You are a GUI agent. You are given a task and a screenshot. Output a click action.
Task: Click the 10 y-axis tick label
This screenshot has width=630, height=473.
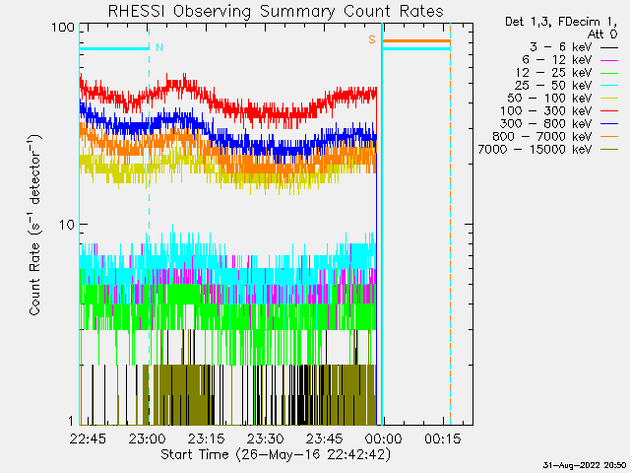pyautogui.click(x=67, y=225)
